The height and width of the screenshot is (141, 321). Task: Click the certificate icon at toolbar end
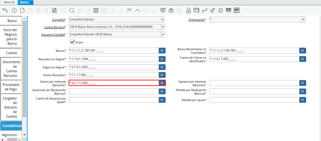237,10
